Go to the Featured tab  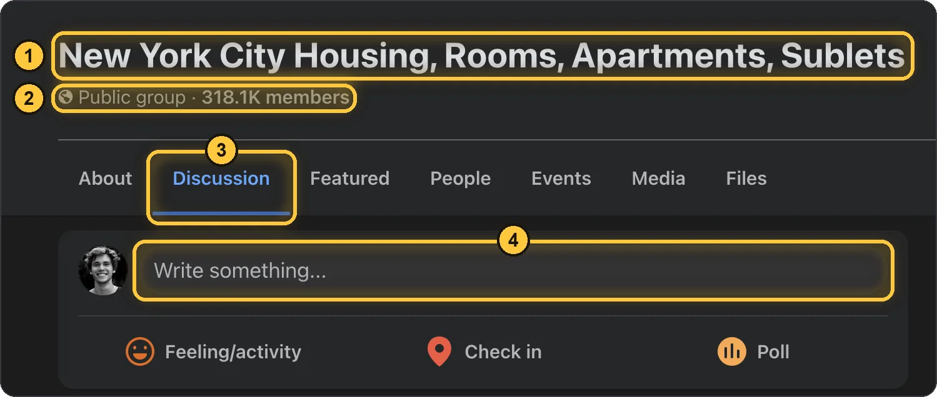tap(349, 179)
